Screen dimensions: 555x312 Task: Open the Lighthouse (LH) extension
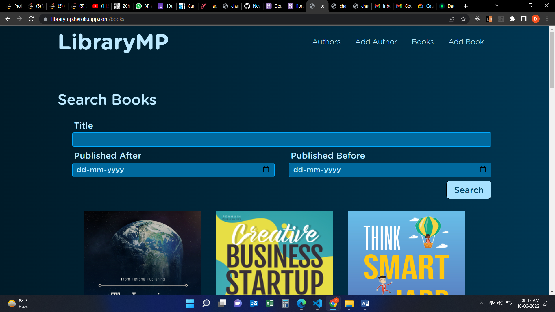point(489,19)
